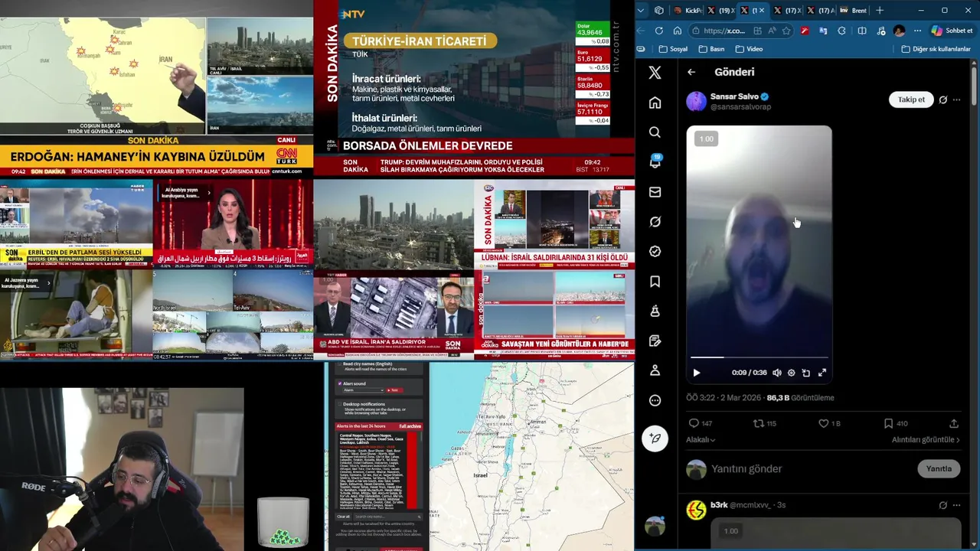Switch to (19) X browser tab
This screenshot has width=980, height=551.
coord(721,10)
